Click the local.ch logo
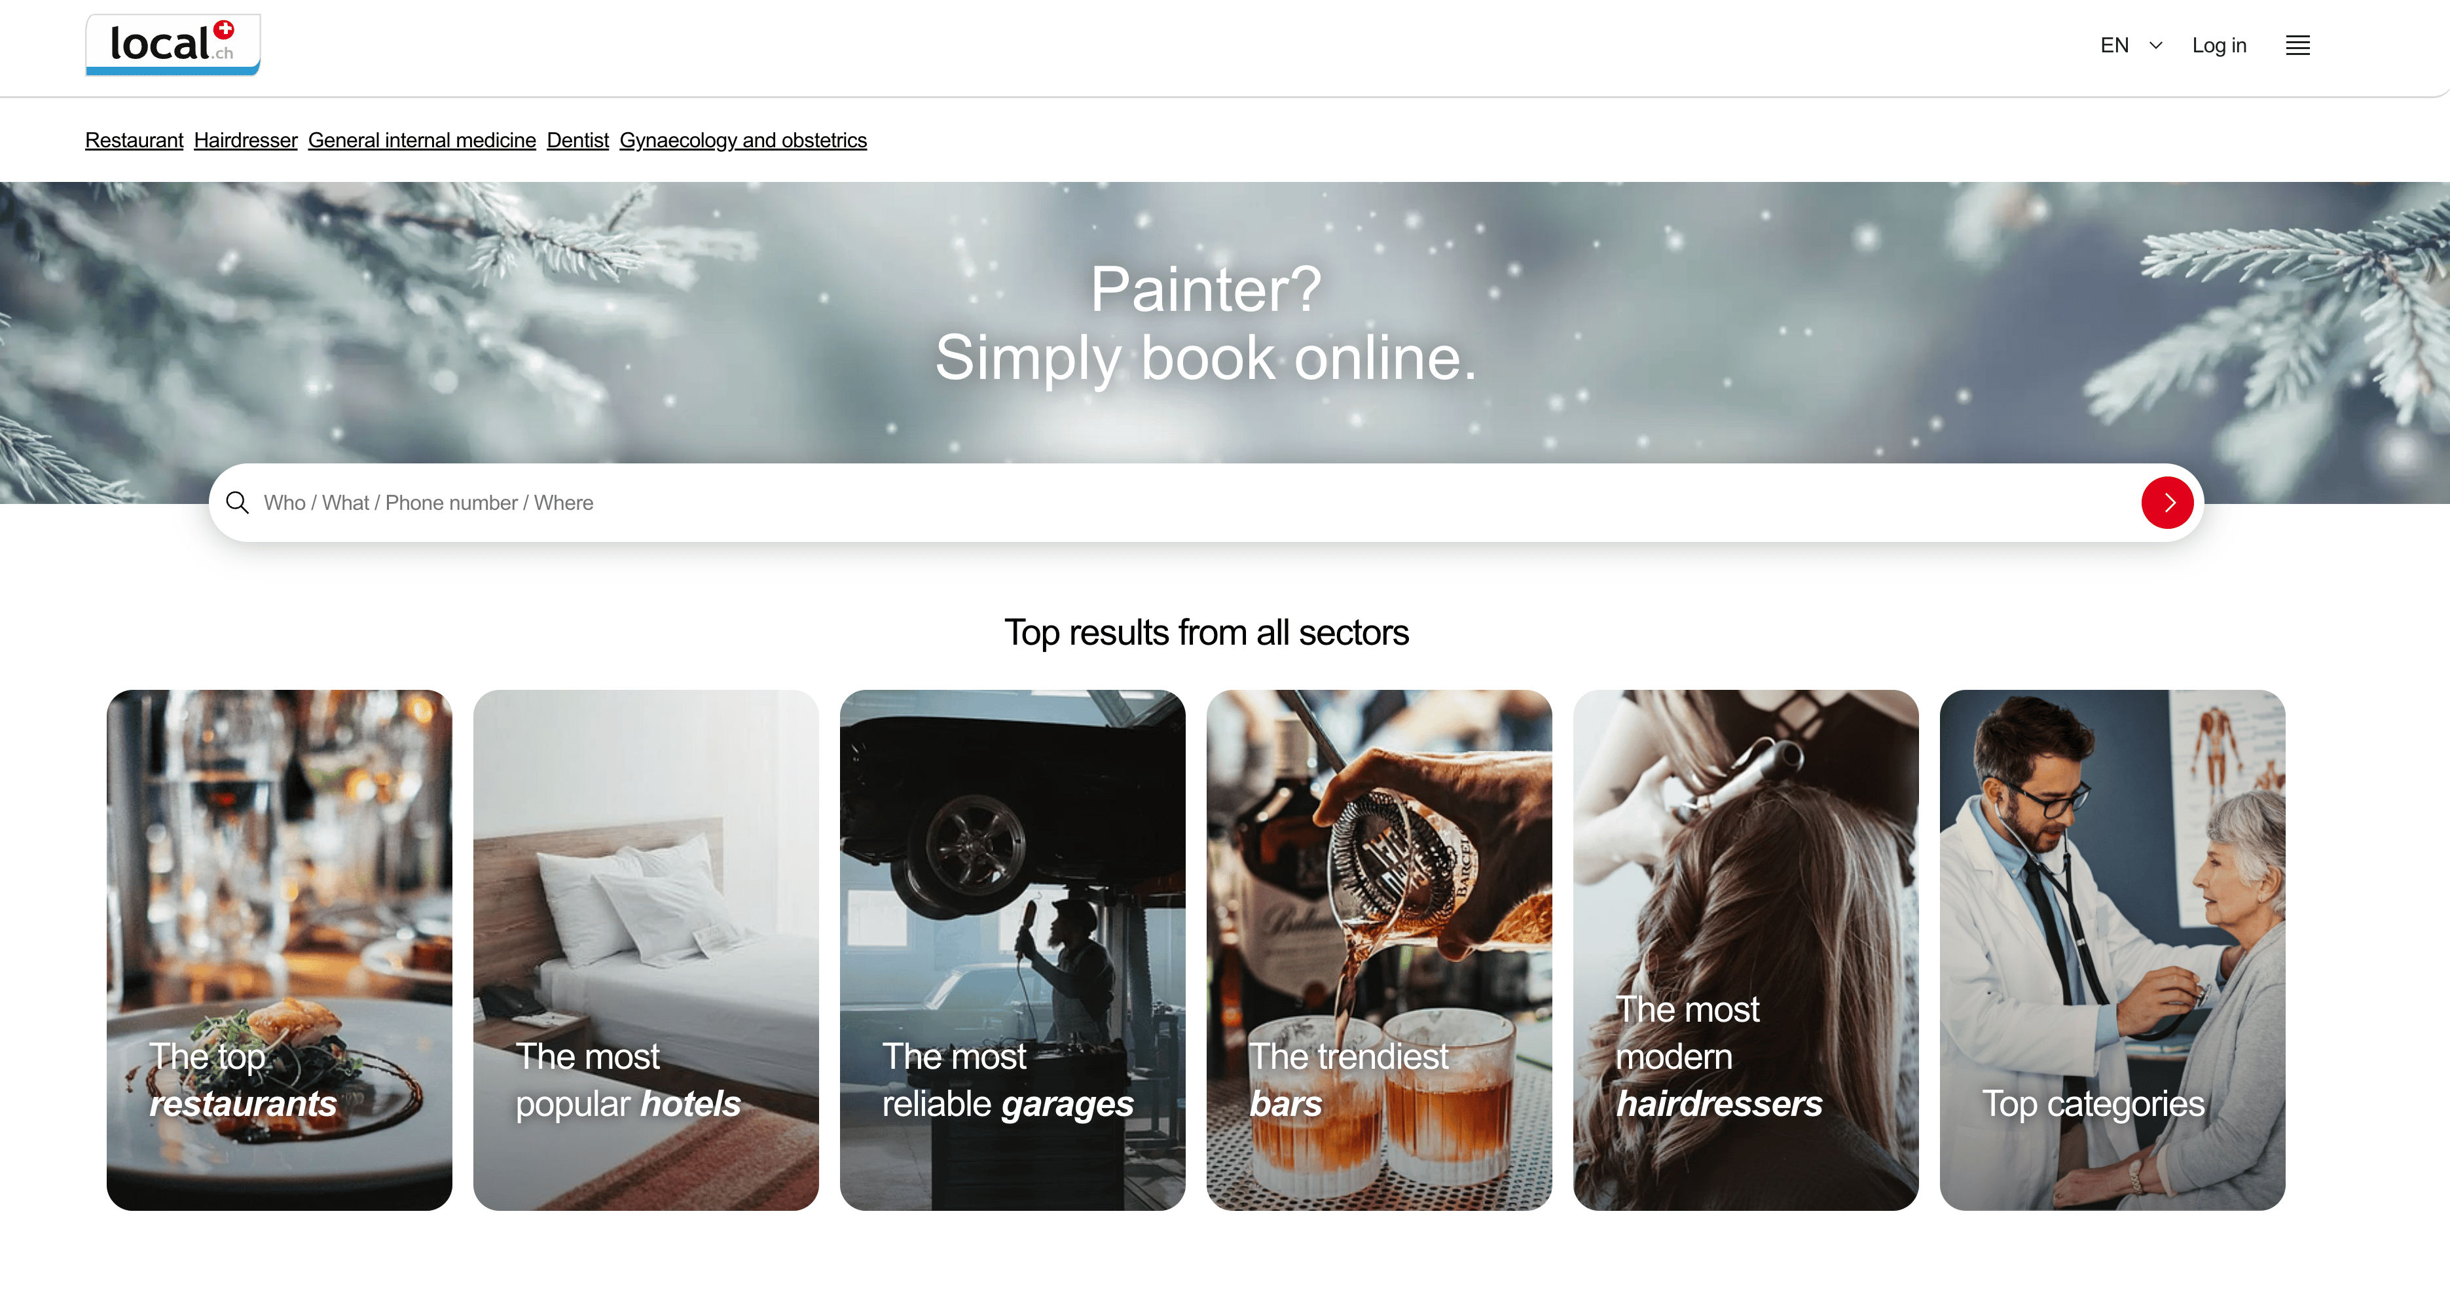 pyautogui.click(x=172, y=45)
